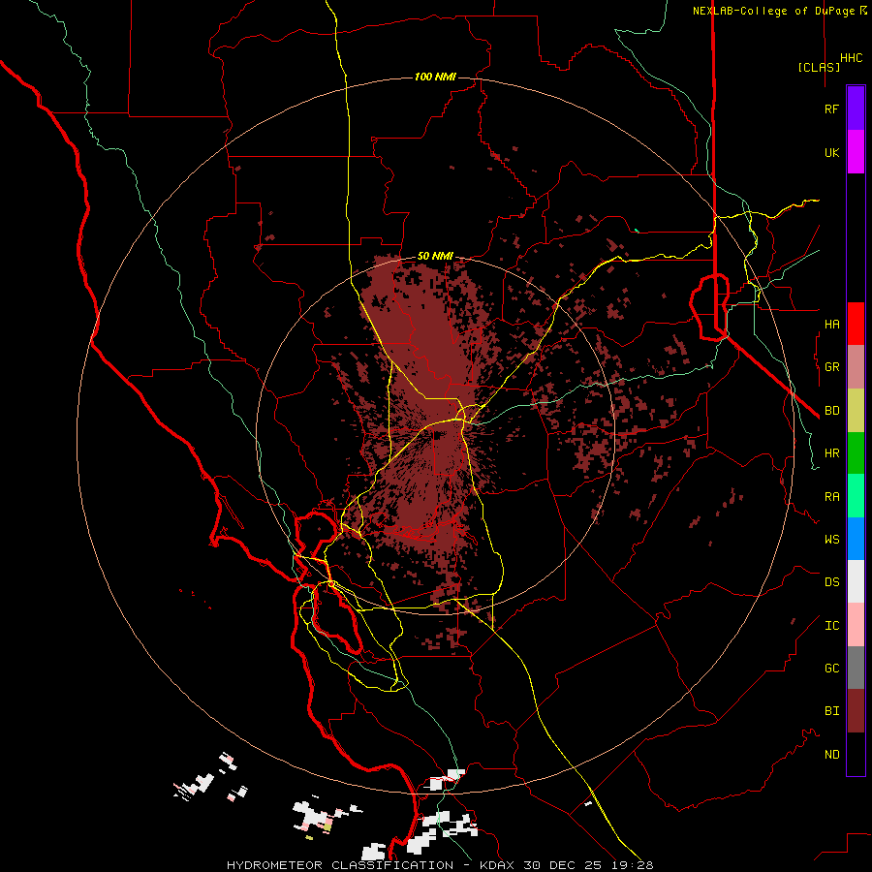Click the ND legend label text
Viewport: 872px width, 872px height.
click(831, 755)
